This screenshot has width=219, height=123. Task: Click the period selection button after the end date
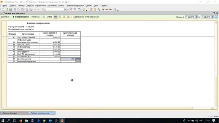(216, 17)
